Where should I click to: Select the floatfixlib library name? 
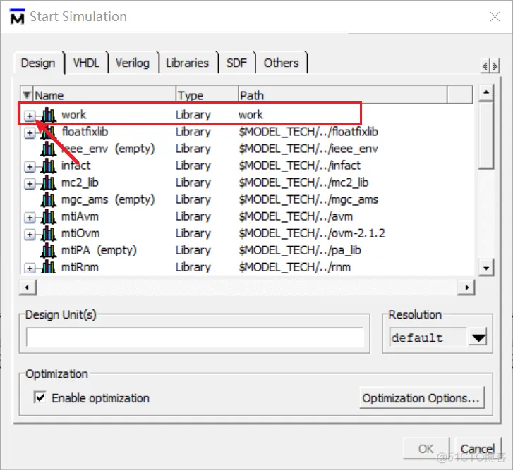85,132
